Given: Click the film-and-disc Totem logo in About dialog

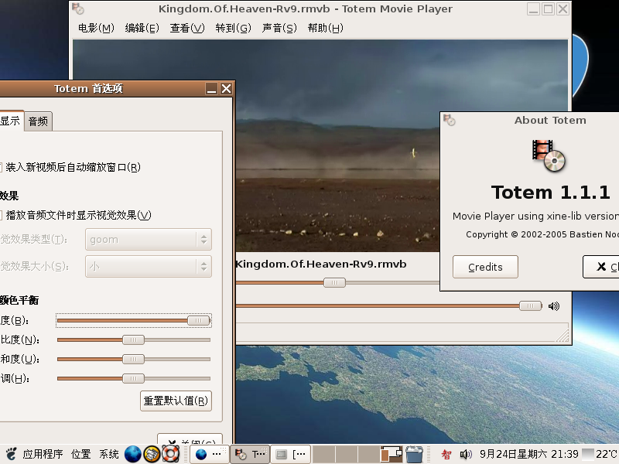Looking at the screenshot, I should tap(549, 156).
